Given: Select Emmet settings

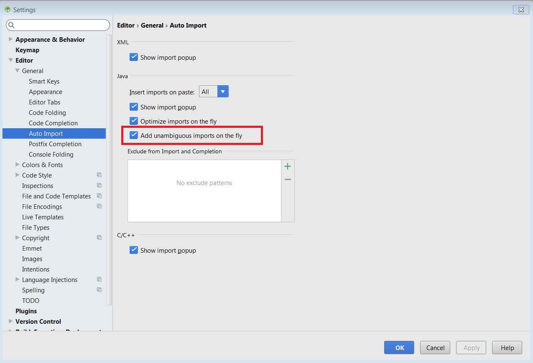Looking at the screenshot, I should pos(32,248).
